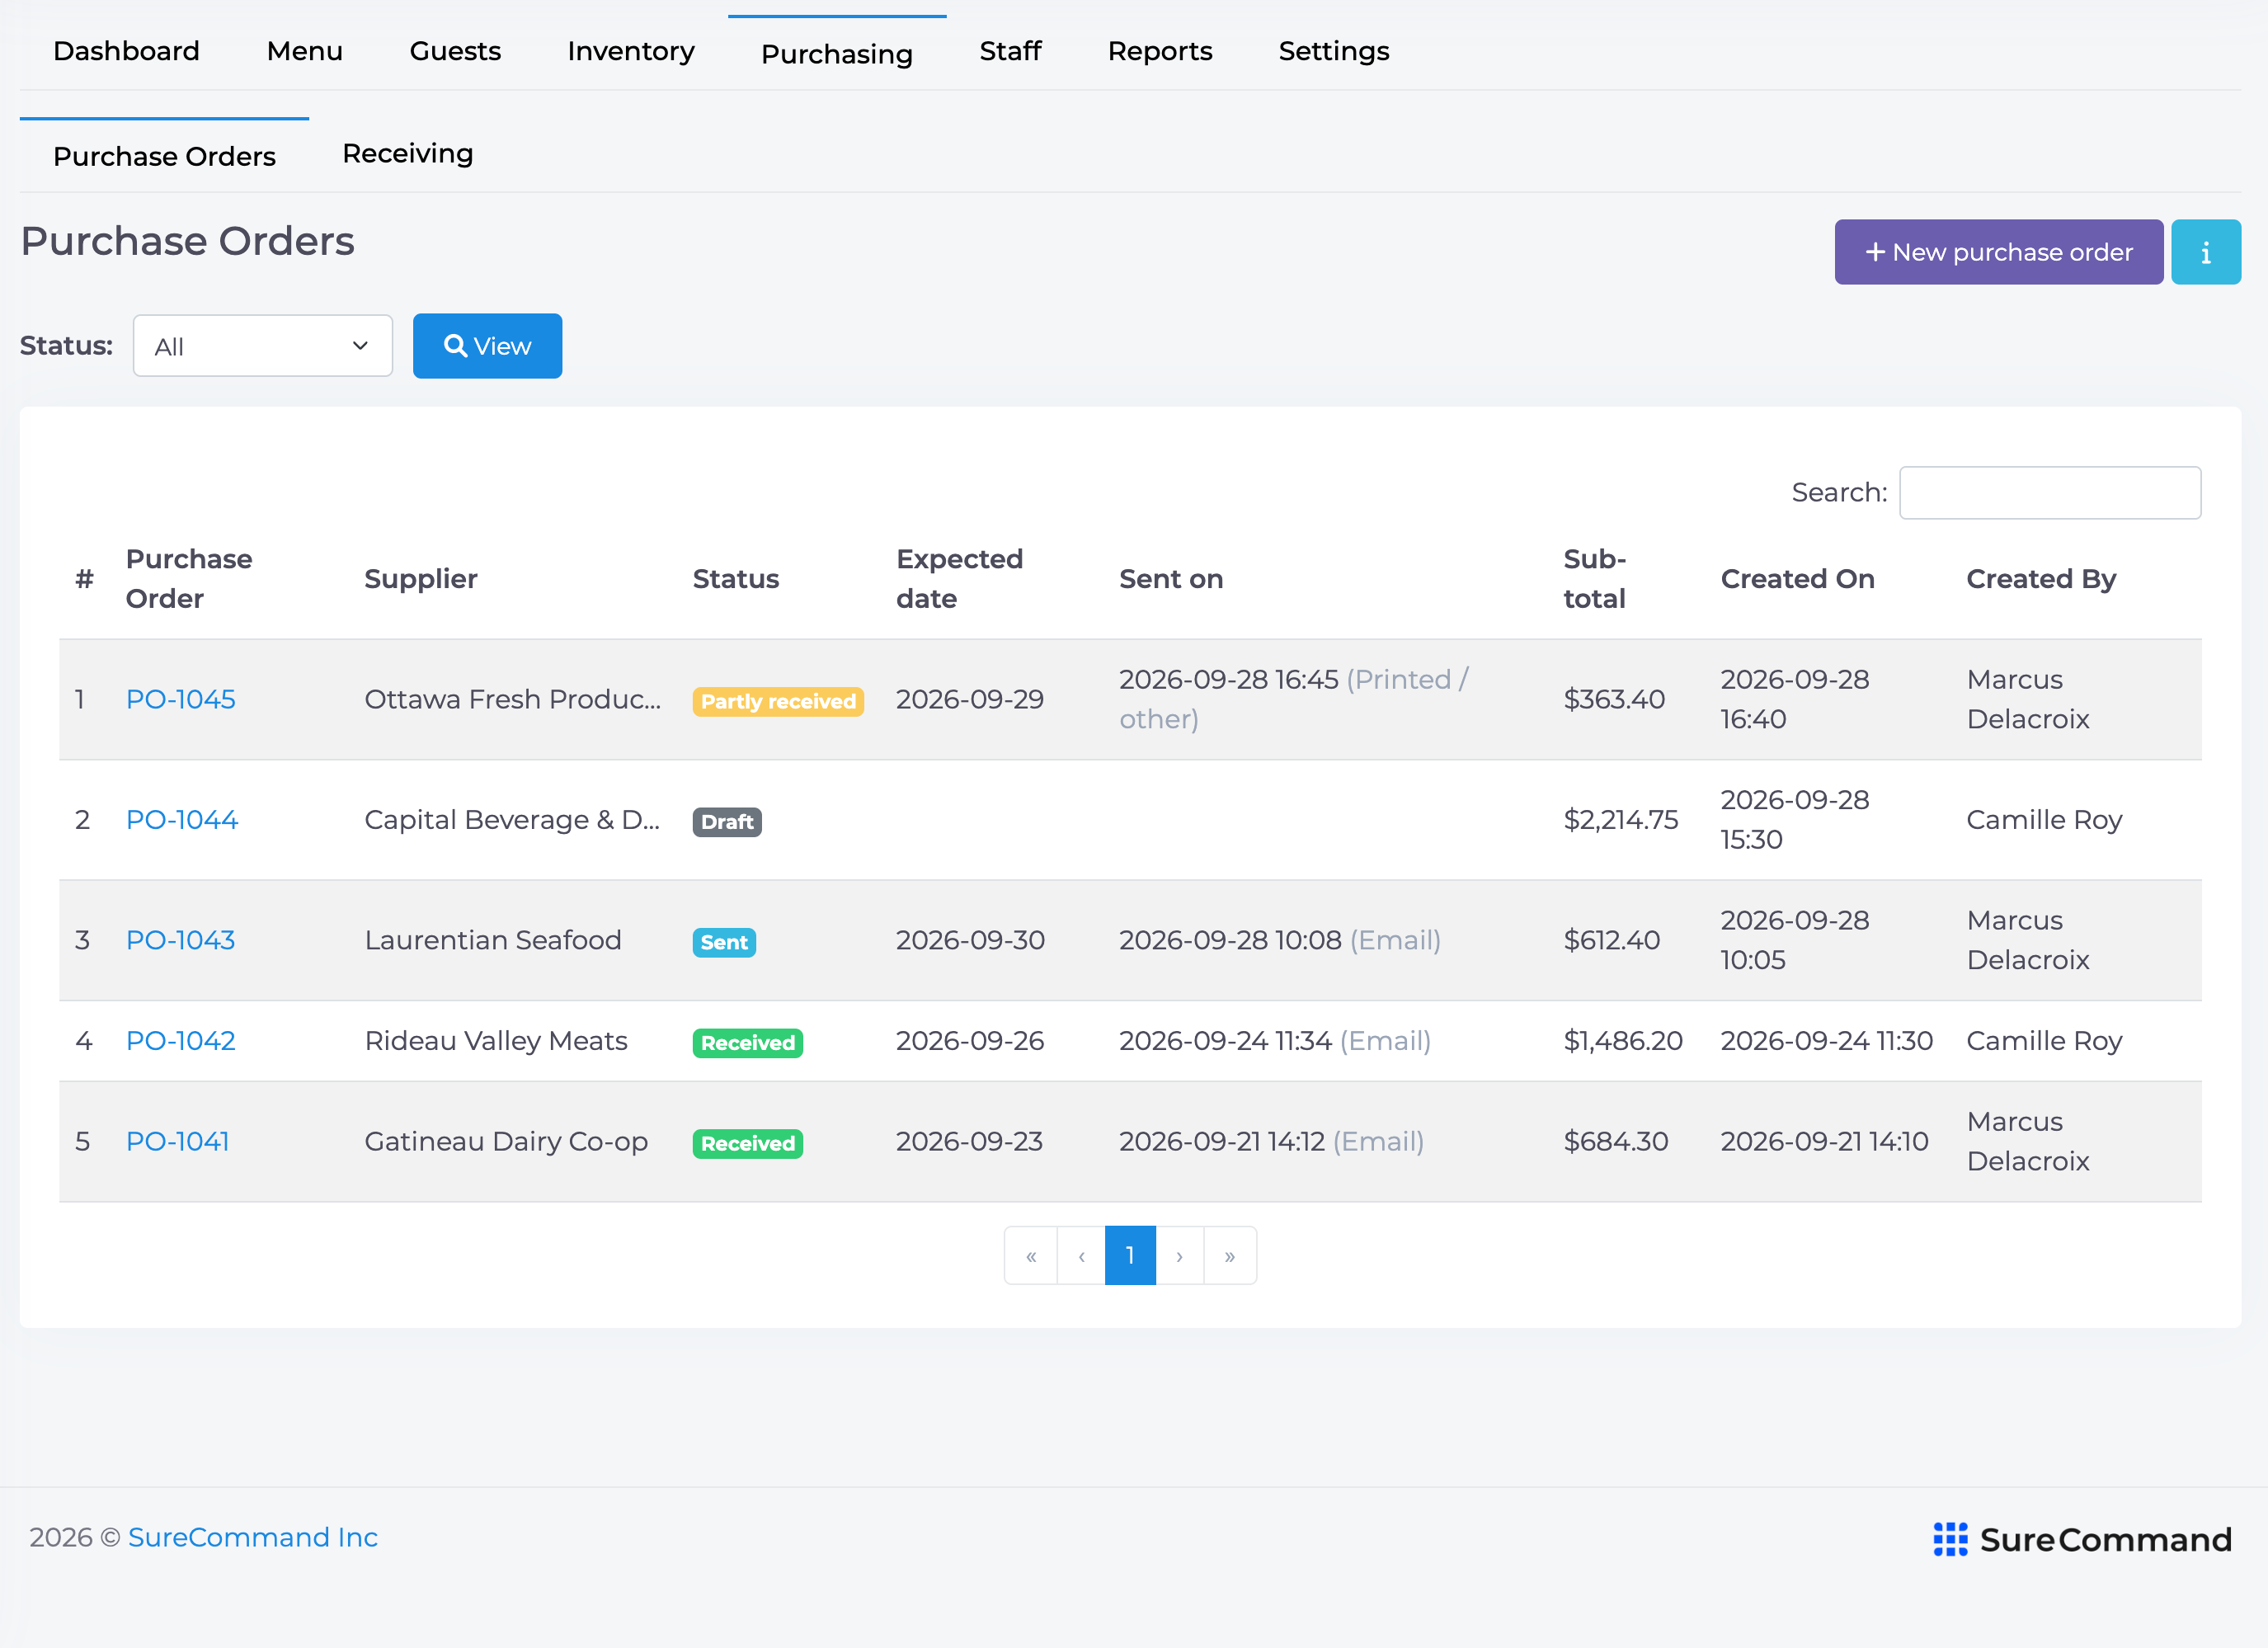Open the Status filter dropdown
The height and width of the screenshot is (1648, 2268).
tap(262, 346)
